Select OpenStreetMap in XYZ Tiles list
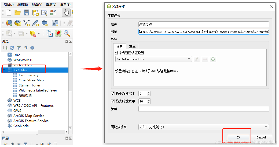 tap(31, 80)
